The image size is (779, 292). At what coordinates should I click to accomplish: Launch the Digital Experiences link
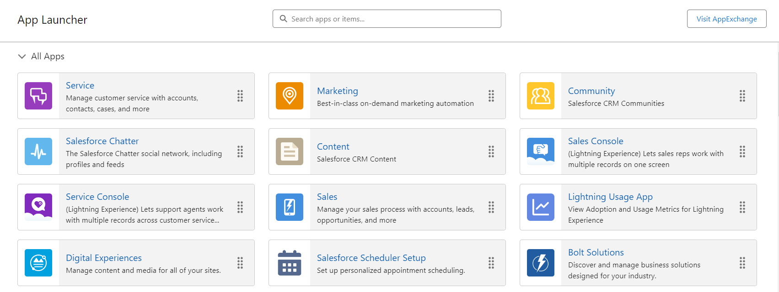pos(104,258)
